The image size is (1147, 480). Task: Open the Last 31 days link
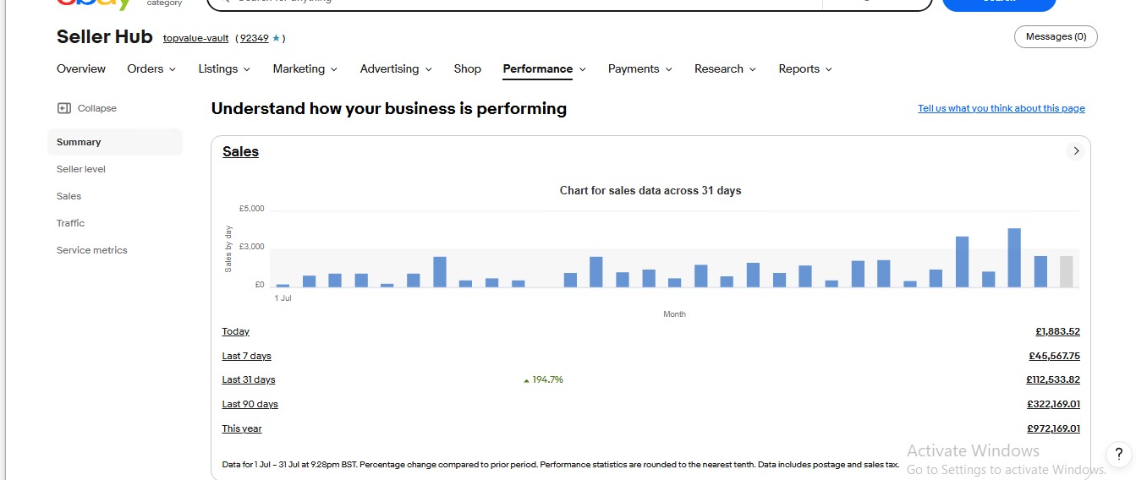[249, 379]
